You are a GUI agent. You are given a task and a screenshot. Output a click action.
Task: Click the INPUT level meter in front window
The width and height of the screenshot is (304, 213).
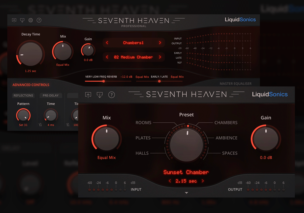[107, 190]
